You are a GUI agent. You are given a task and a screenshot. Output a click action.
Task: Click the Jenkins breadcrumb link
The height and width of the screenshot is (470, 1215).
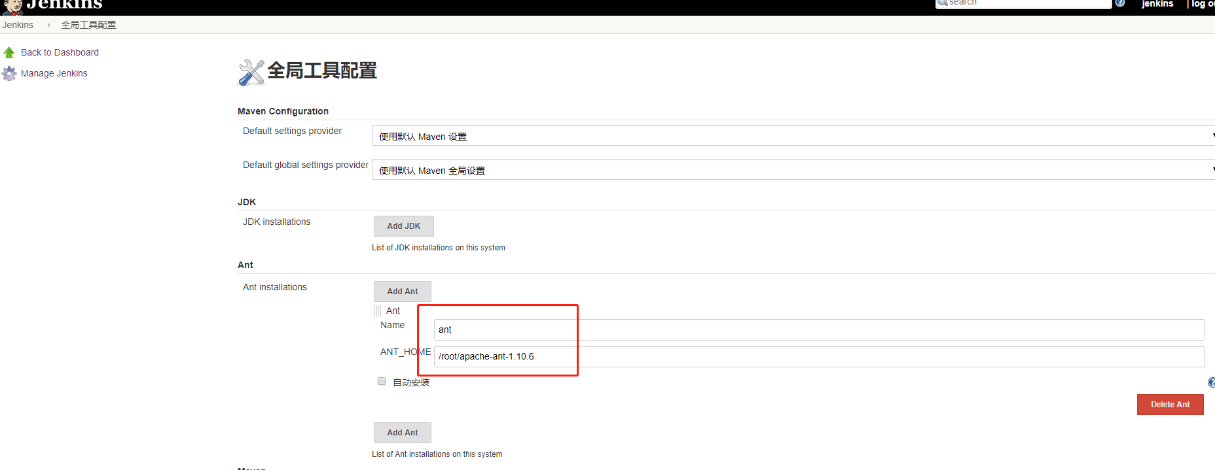point(18,25)
